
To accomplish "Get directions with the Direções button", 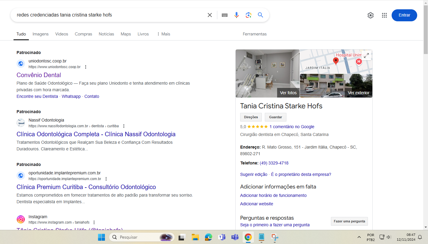I will (251, 117).
